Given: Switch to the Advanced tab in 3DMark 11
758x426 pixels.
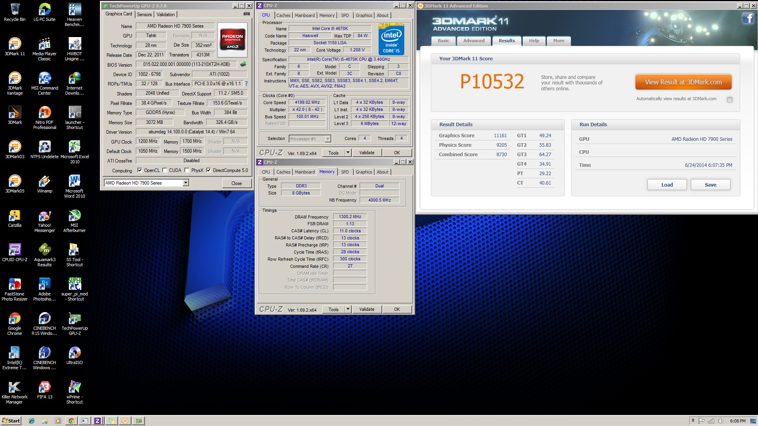Looking at the screenshot, I should [474, 41].
